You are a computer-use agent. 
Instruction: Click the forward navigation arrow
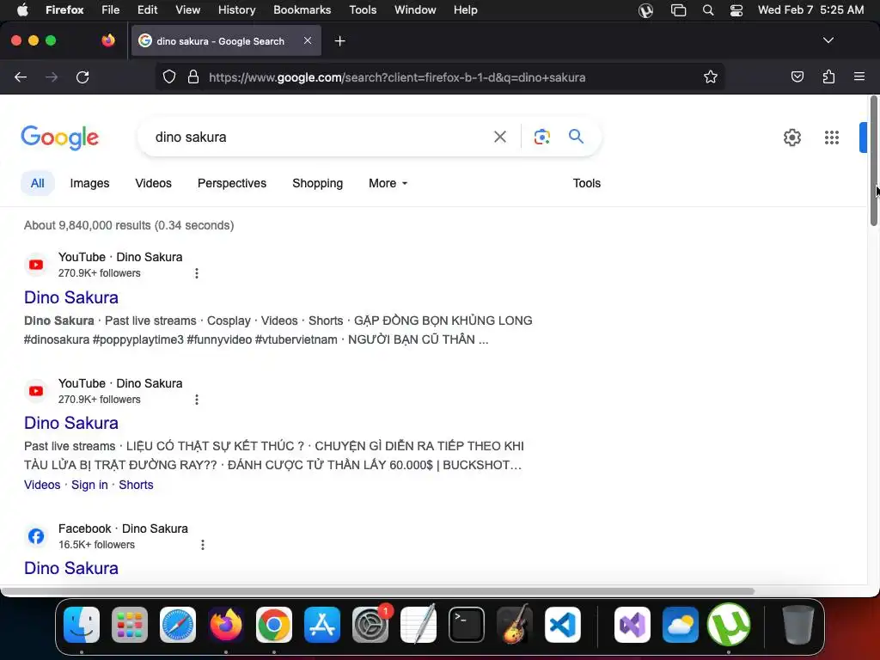[x=52, y=77]
